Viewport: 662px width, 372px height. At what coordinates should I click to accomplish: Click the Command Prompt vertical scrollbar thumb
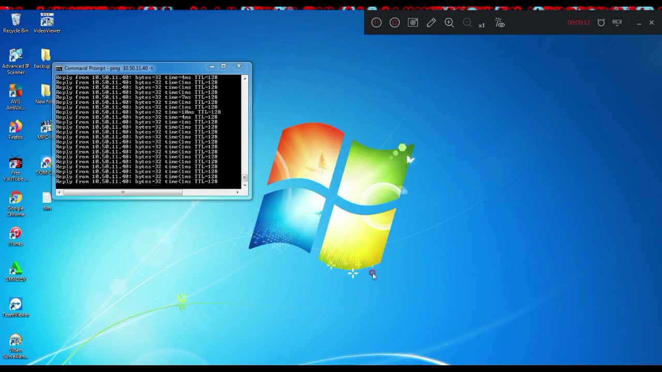[x=245, y=178]
